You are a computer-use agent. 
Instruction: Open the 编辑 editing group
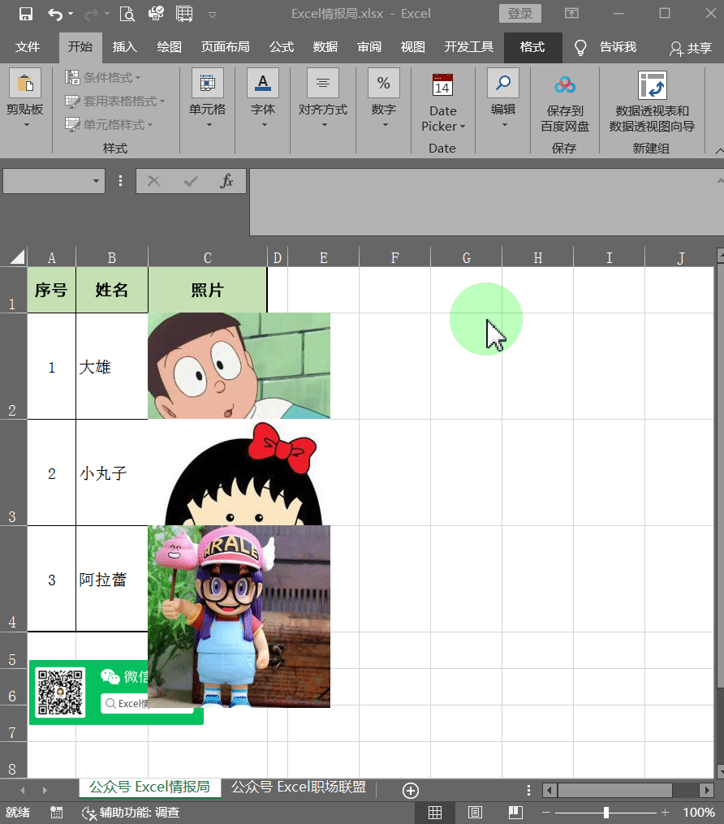502,99
